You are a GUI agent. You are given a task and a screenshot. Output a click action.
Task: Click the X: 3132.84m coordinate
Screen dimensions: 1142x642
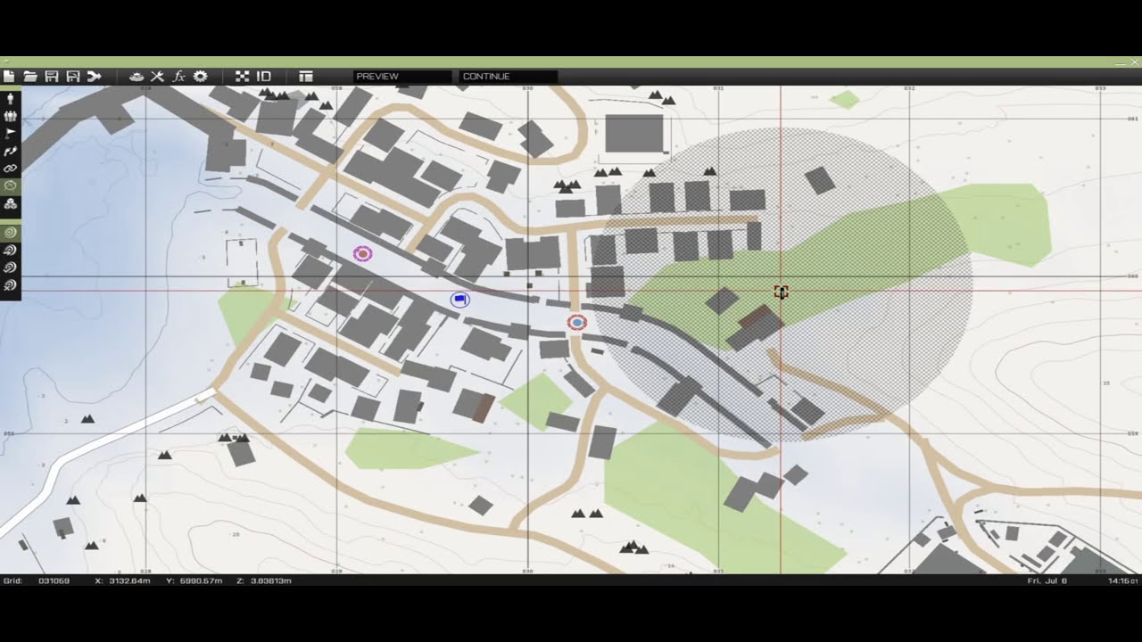tap(123, 580)
